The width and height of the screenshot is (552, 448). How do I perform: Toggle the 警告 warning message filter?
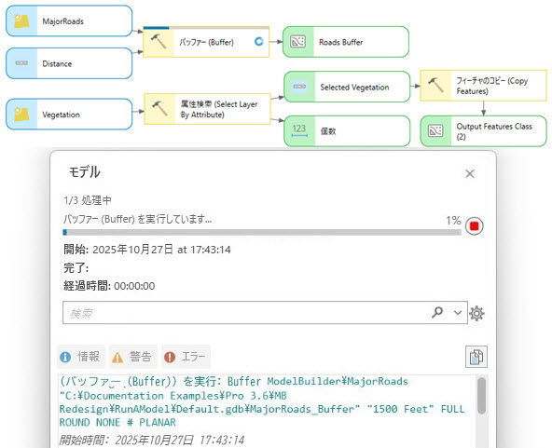coord(132,357)
